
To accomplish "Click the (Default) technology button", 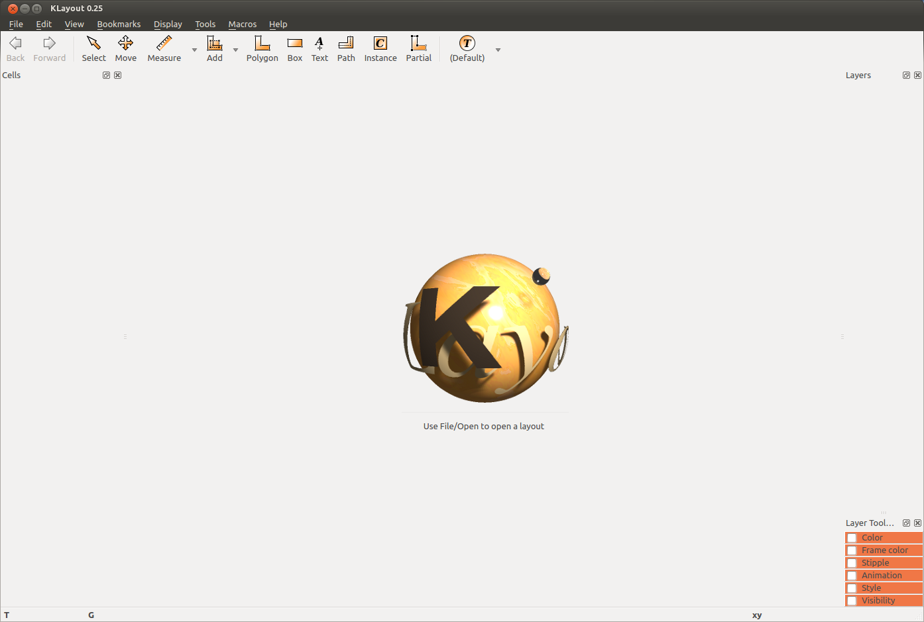I will [x=467, y=49].
